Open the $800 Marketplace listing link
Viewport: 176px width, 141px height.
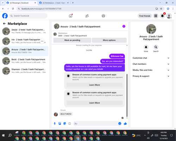[x=73, y=36]
